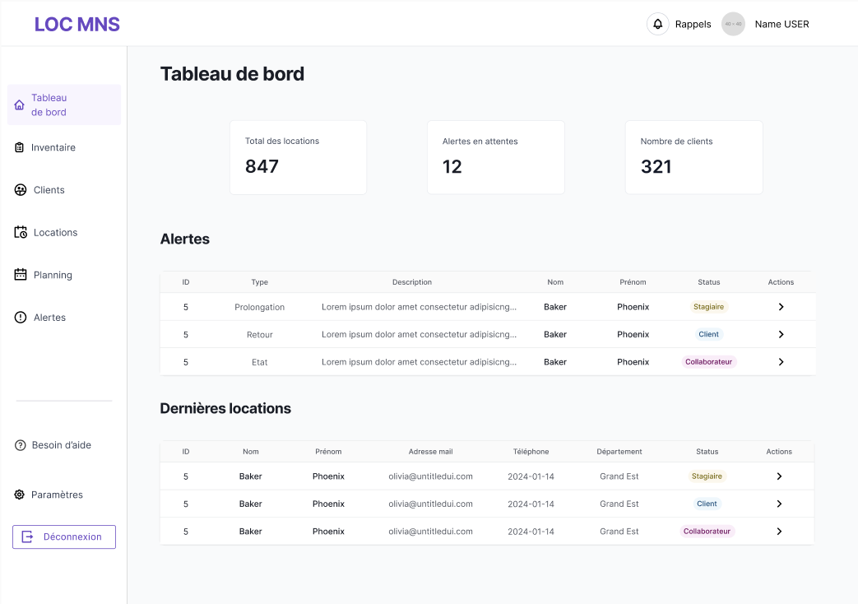Viewport: 858px width, 604px height.
Task: Expand the Prolongation alert row chevron
Action: pos(781,306)
